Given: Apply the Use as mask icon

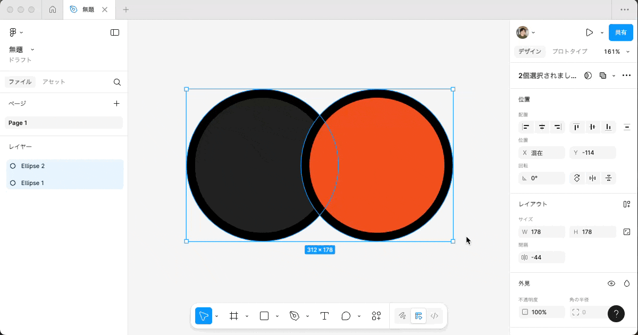Looking at the screenshot, I should point(587,75).
